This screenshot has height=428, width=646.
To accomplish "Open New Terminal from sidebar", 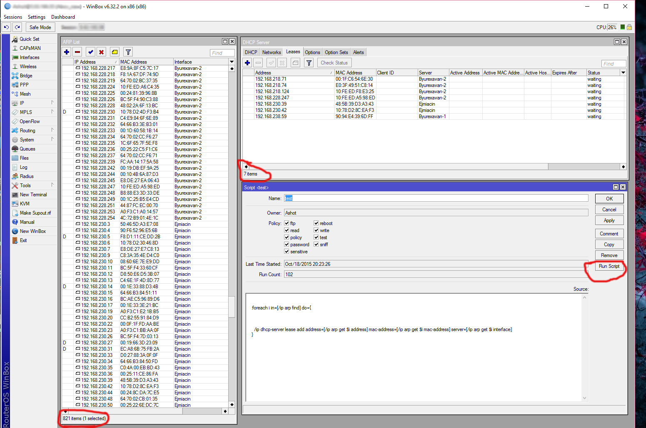I will point(33,195).
